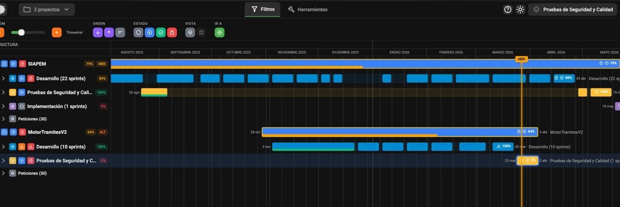Screen dimensions: 620x207
Task: Select the MotorTramitesV2 project name
Action: coord(47,132)
